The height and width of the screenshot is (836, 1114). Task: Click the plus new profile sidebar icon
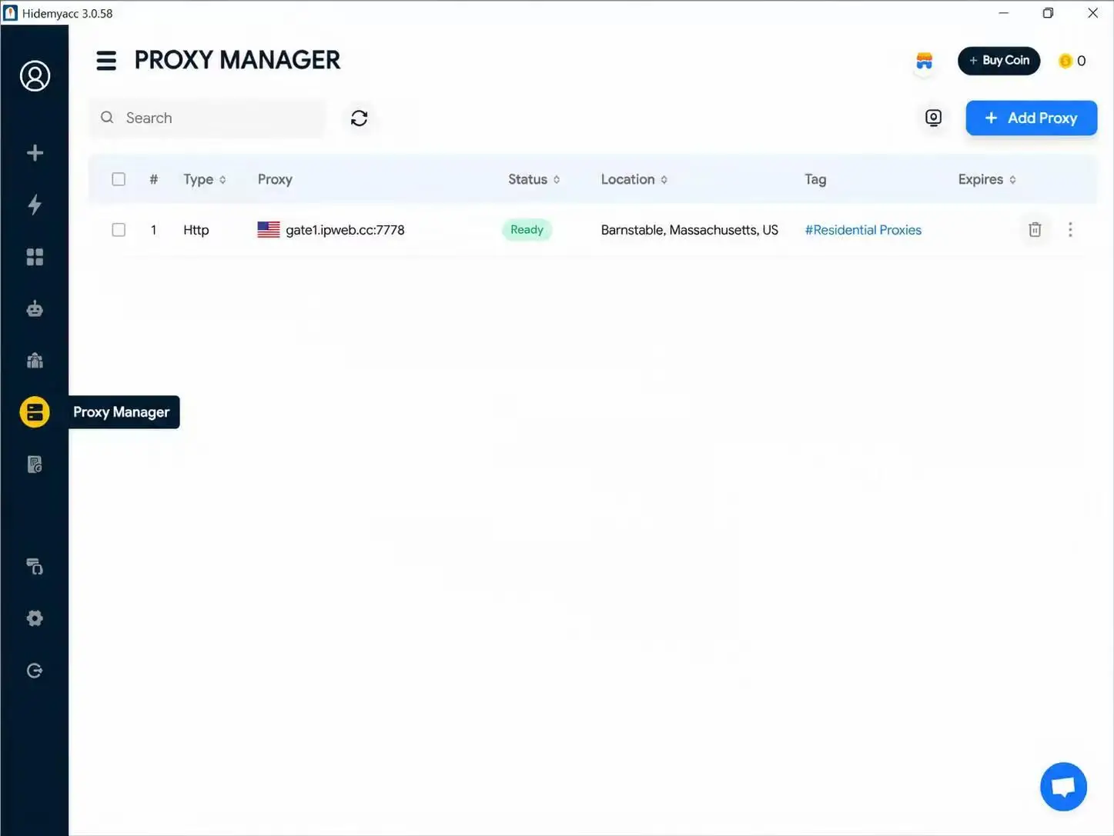(35, 152)
